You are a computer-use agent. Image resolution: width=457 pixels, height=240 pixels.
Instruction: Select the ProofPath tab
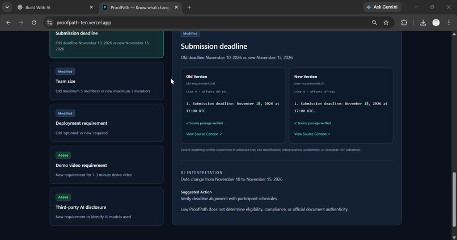tap(141, 7)
